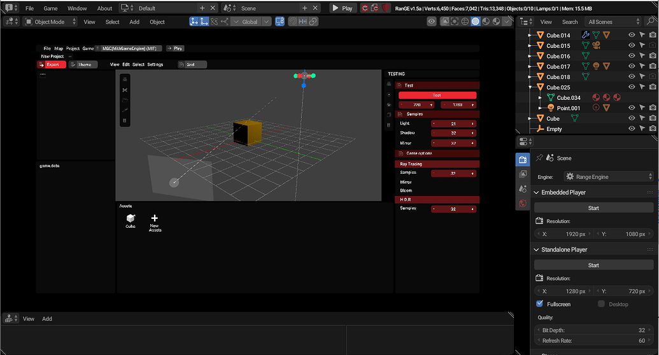Image resolution: width=659 pixels, height=355 pixels.
Task: Add new workspace with plus beside Default
Action: coord(202,8)
